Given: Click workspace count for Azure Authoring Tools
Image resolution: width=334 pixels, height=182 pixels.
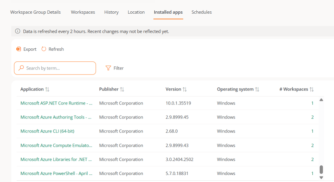Looking at the screenshot, I should 312,117.
